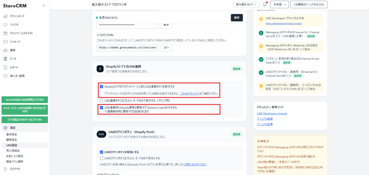Click the Scenario icon in sidebar

5,25
